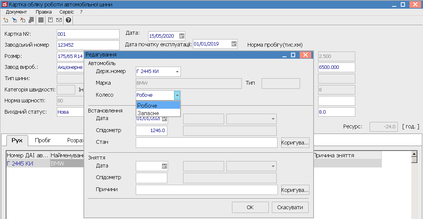Open calendar for Дата початку експлуатації
The width and height of the screenshot is (423, 219).
234,44
